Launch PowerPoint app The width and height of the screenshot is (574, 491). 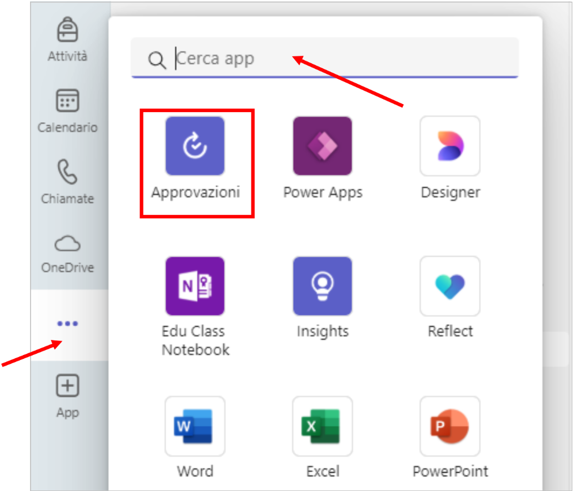[x=450, y=426]
